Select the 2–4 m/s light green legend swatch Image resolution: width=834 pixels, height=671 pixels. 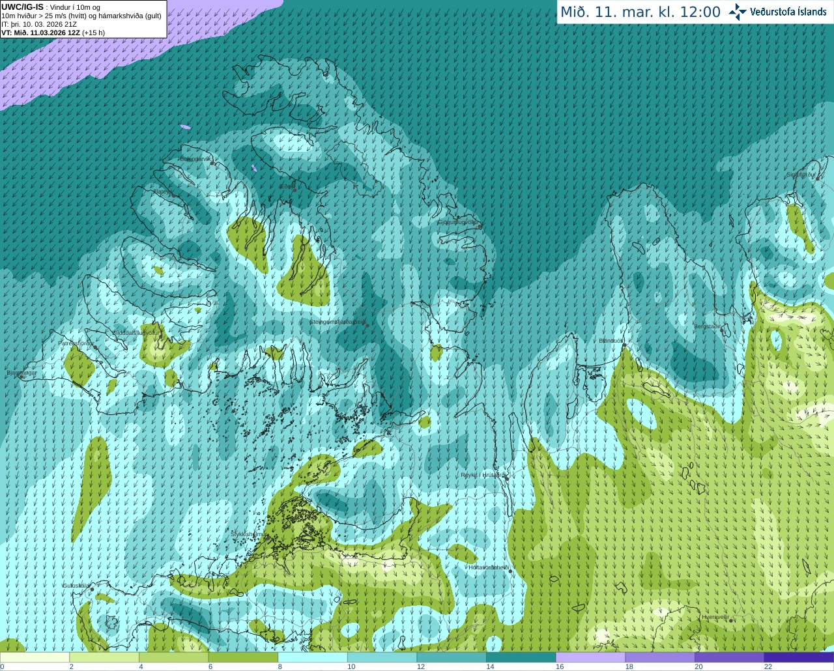point(104,657)
